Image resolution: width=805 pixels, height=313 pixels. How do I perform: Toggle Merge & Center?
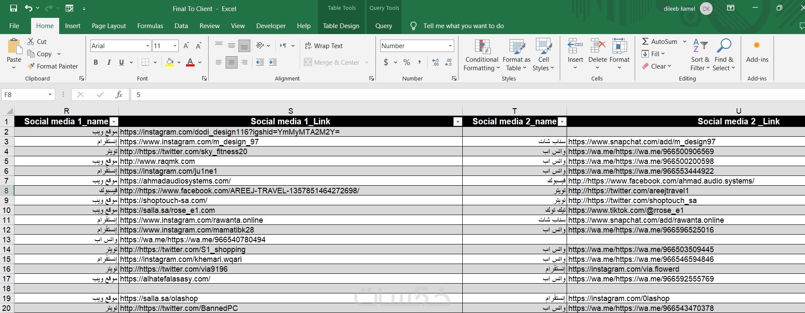(x=332, y=62)
